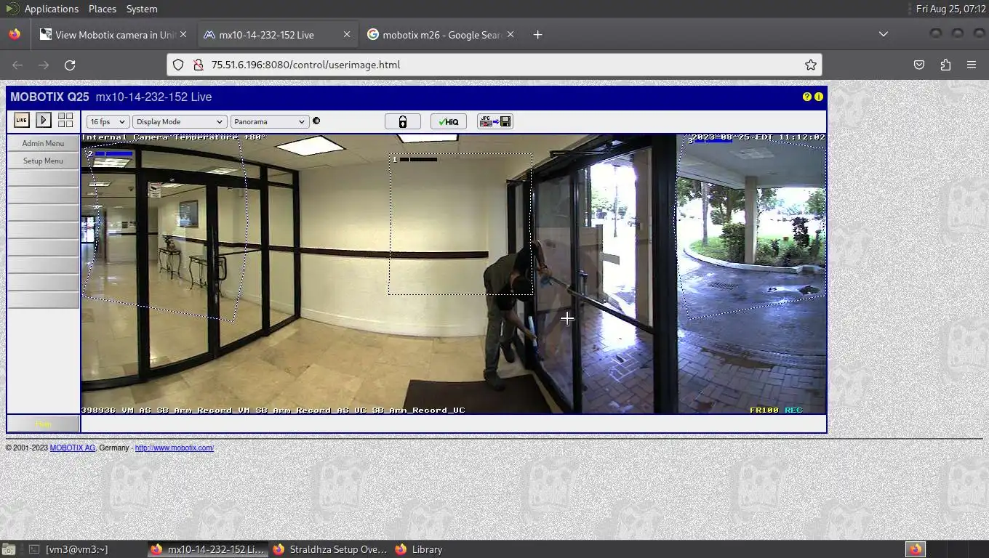Click the date and time clock in the top panel
This screenshot has width=989, height=558.
coord(951,9)
